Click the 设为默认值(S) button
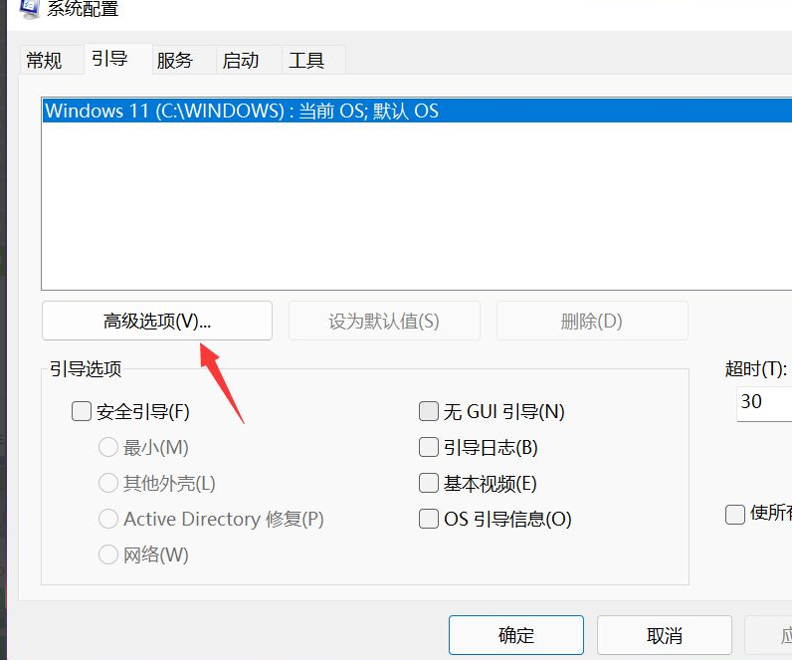Screen dimensions: 792x660 pos(384,322)
